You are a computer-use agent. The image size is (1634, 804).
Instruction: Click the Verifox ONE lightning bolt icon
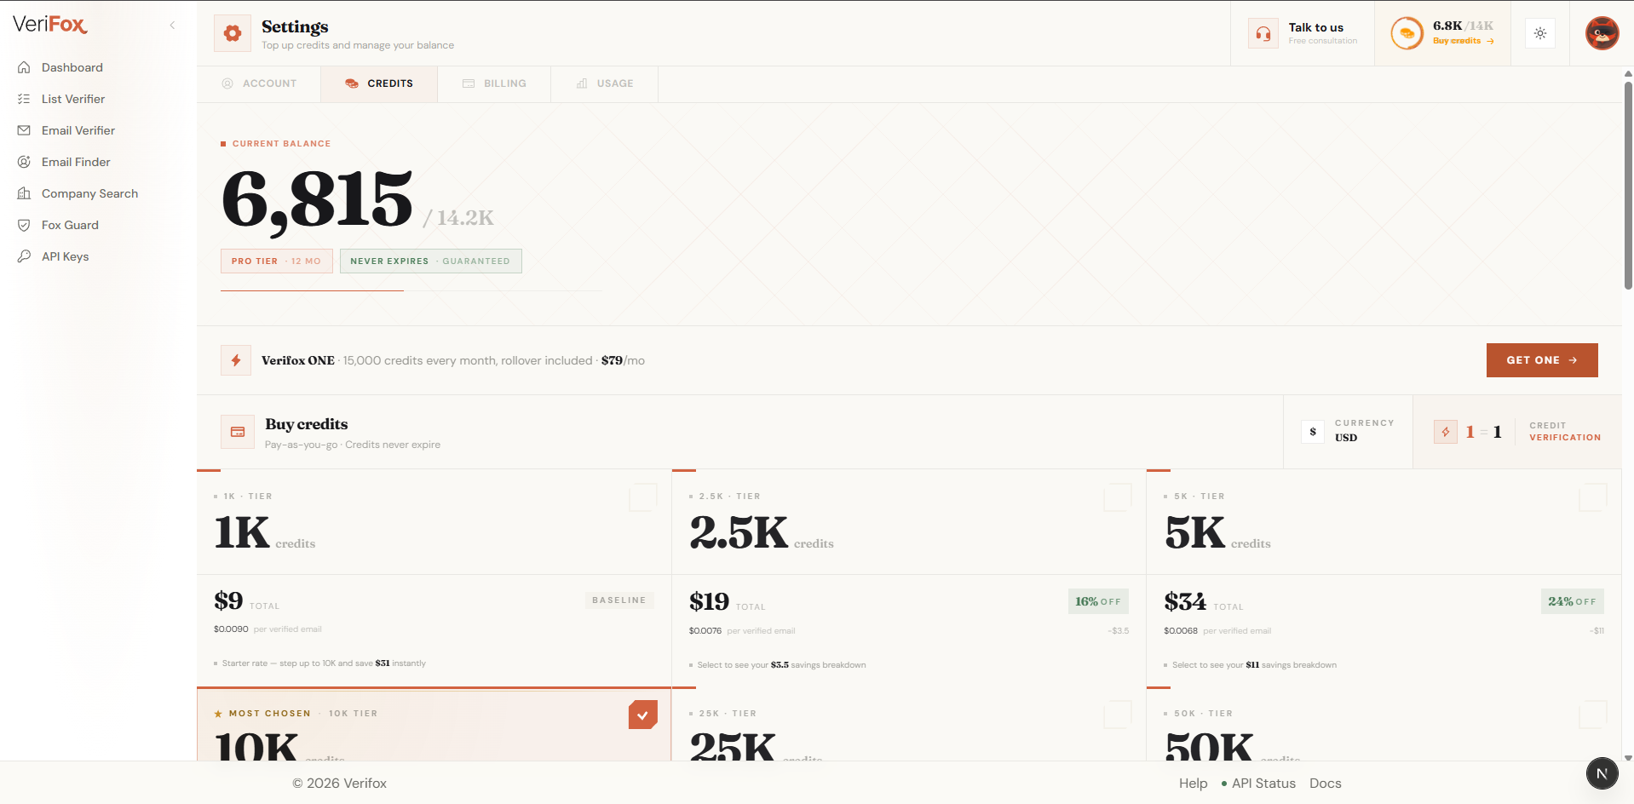click(x=236, y=360)
